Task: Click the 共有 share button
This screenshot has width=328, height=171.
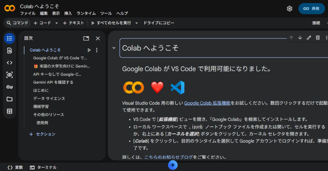Action: pos(312,8)
